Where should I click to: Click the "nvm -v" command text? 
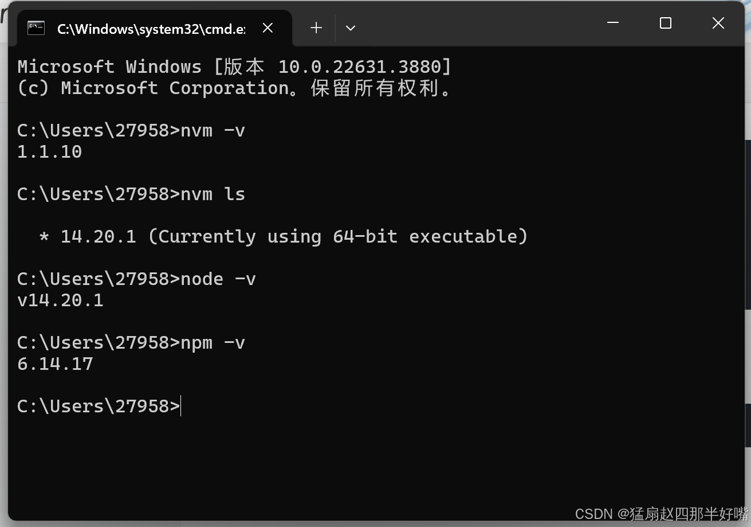(x=213, y=131)
